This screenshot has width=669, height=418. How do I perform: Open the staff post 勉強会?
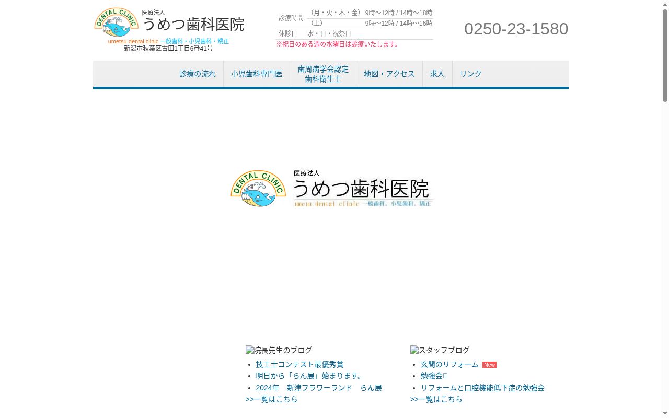tap(434, 376)
